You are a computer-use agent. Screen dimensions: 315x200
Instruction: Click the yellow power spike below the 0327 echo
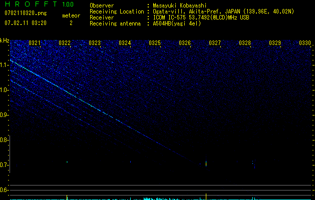tap(206, 196)
